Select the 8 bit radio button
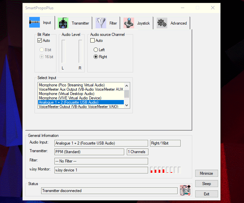 [41, 50]
